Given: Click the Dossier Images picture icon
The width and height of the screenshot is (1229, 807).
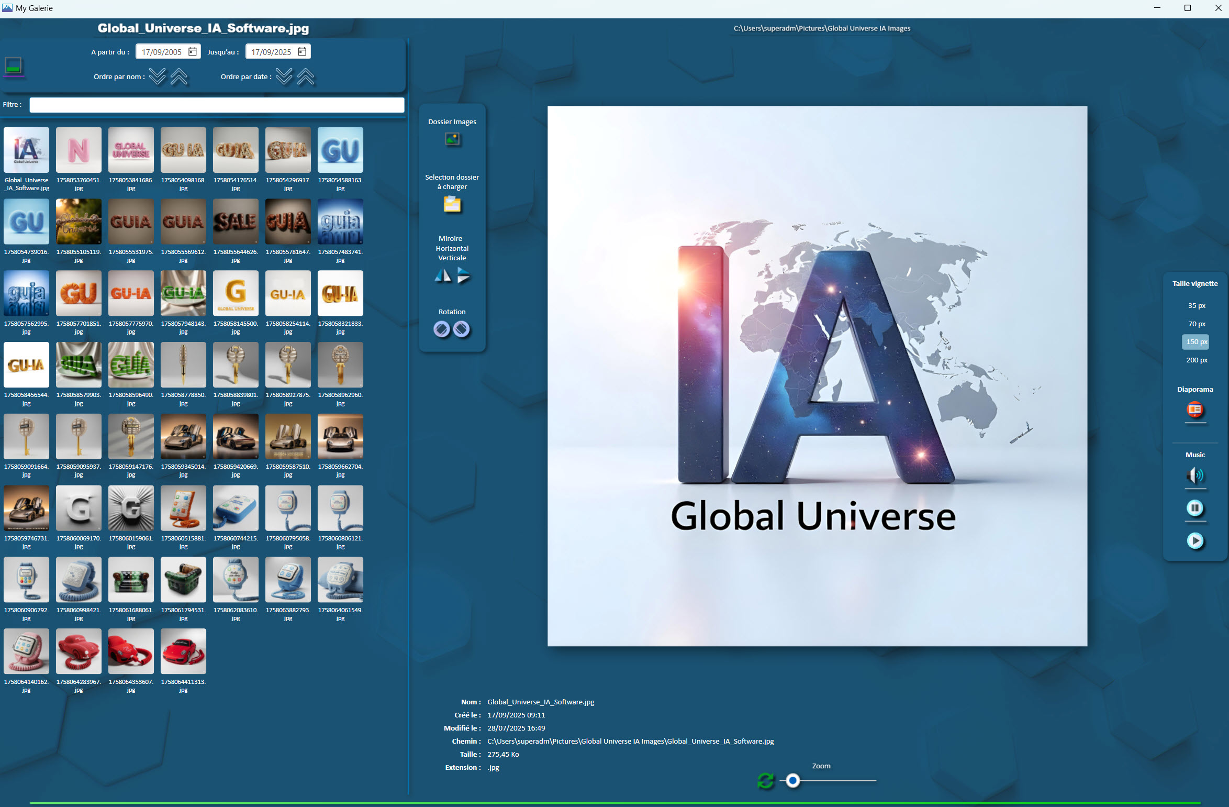Looking at the screenshot, I should click(452, 139).
